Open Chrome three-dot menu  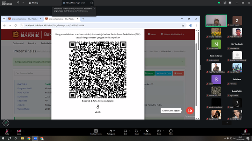click(x=196, y=25)
